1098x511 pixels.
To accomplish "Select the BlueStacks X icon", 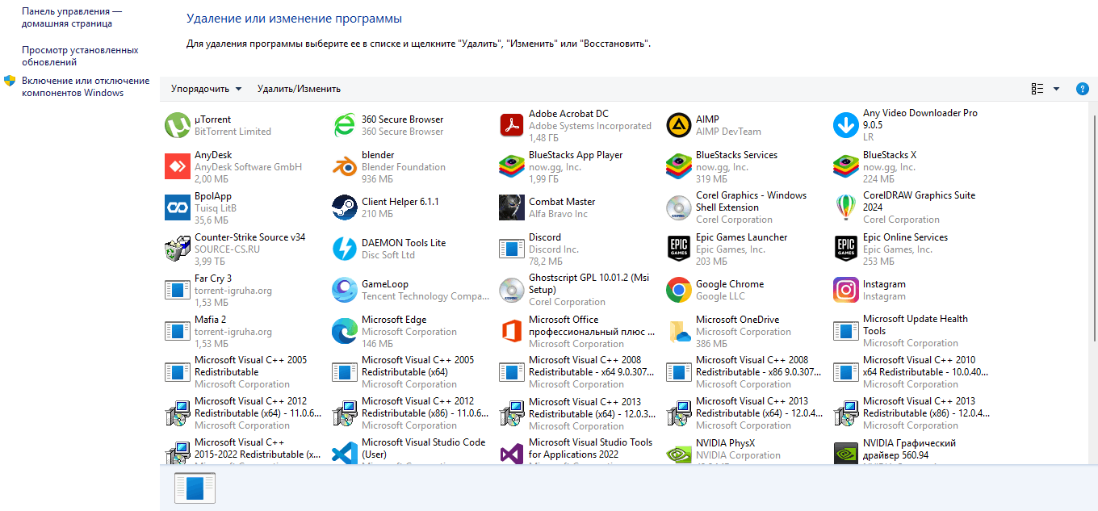I will click(x=846, y=166).
